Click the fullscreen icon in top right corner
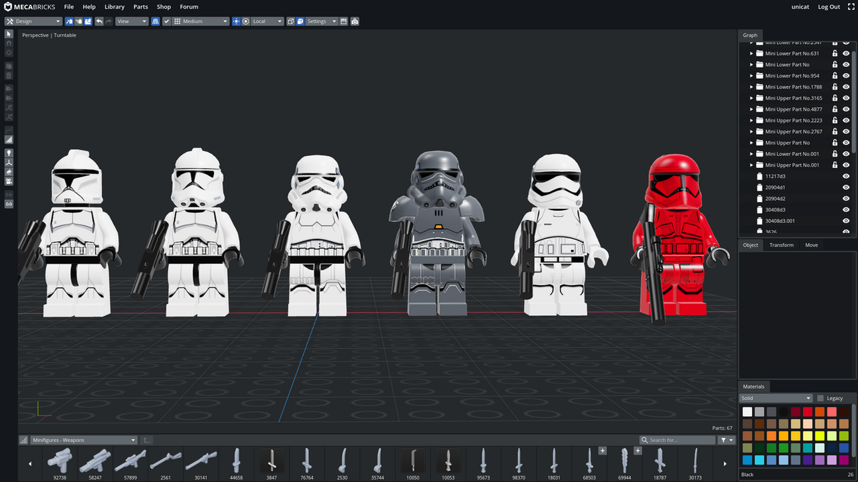 coord(851,7)
